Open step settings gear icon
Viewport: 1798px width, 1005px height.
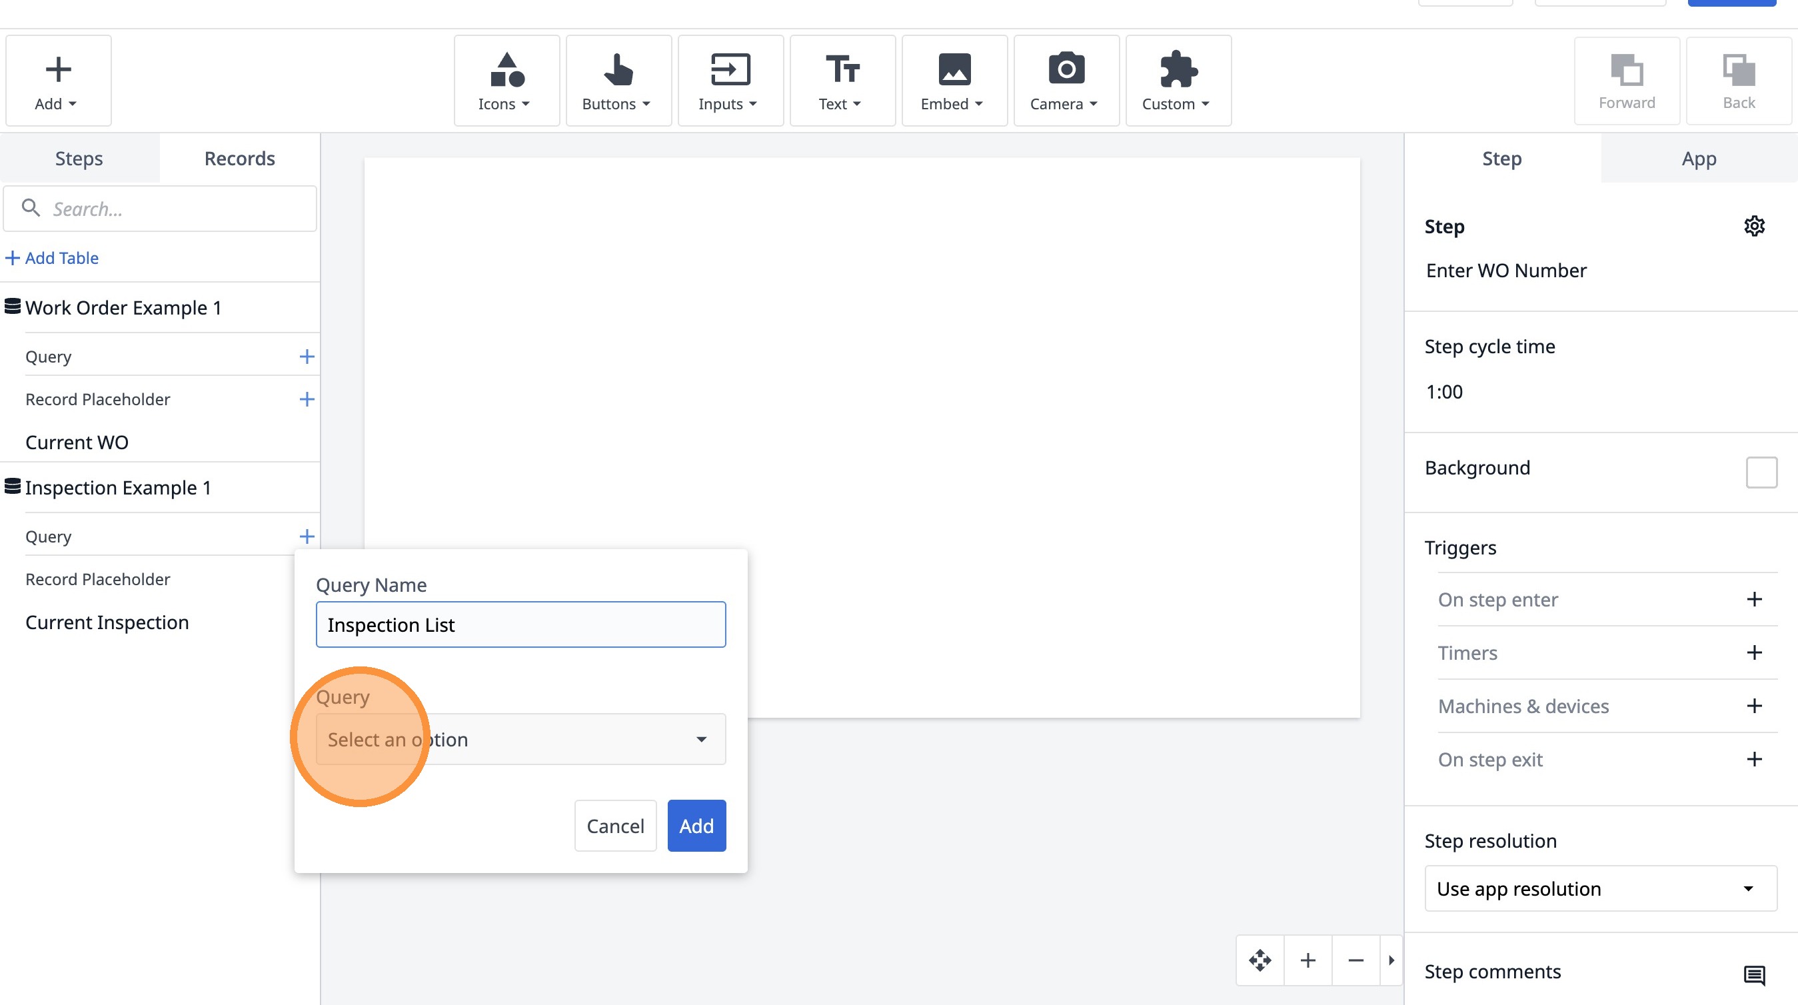coord(1753,226)
